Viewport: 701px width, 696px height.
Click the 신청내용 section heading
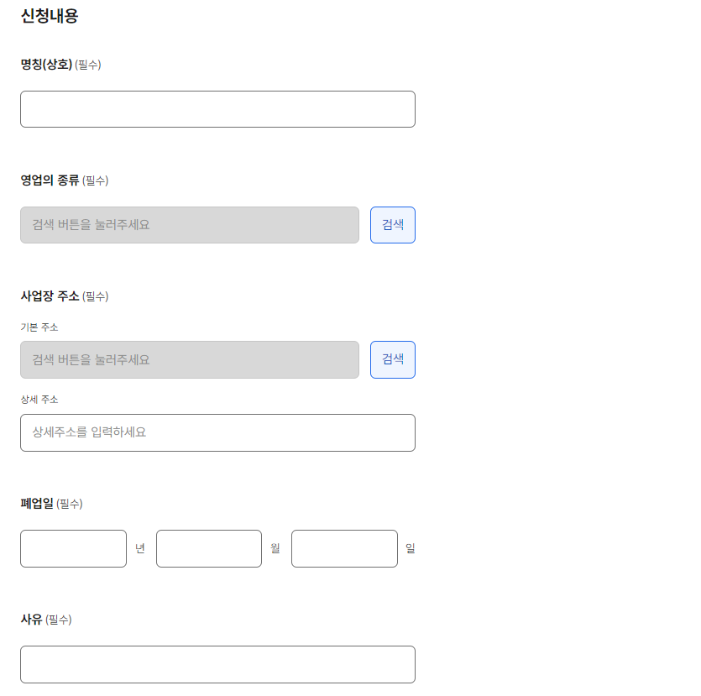(x=50, y=15)
